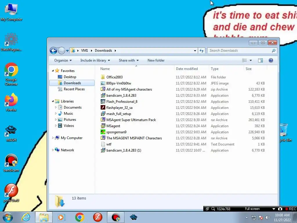The width and height of the screenshot is (297, 223).
Task: Open the Organize menu
Action: pos(63,60)
